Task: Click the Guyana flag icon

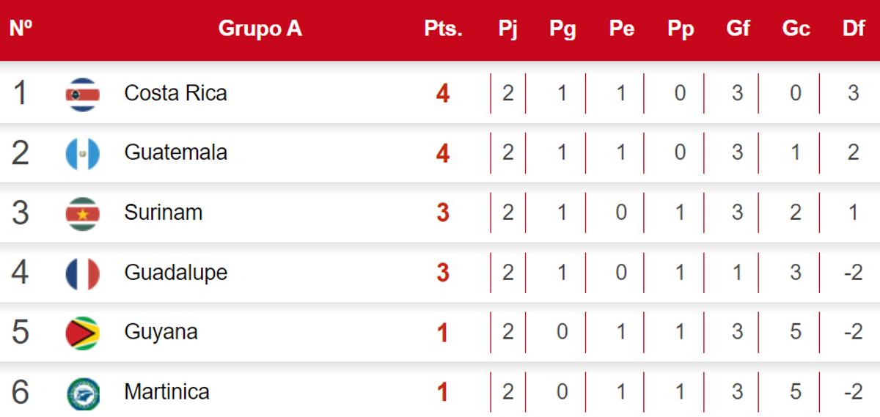Action: (82, 333)
